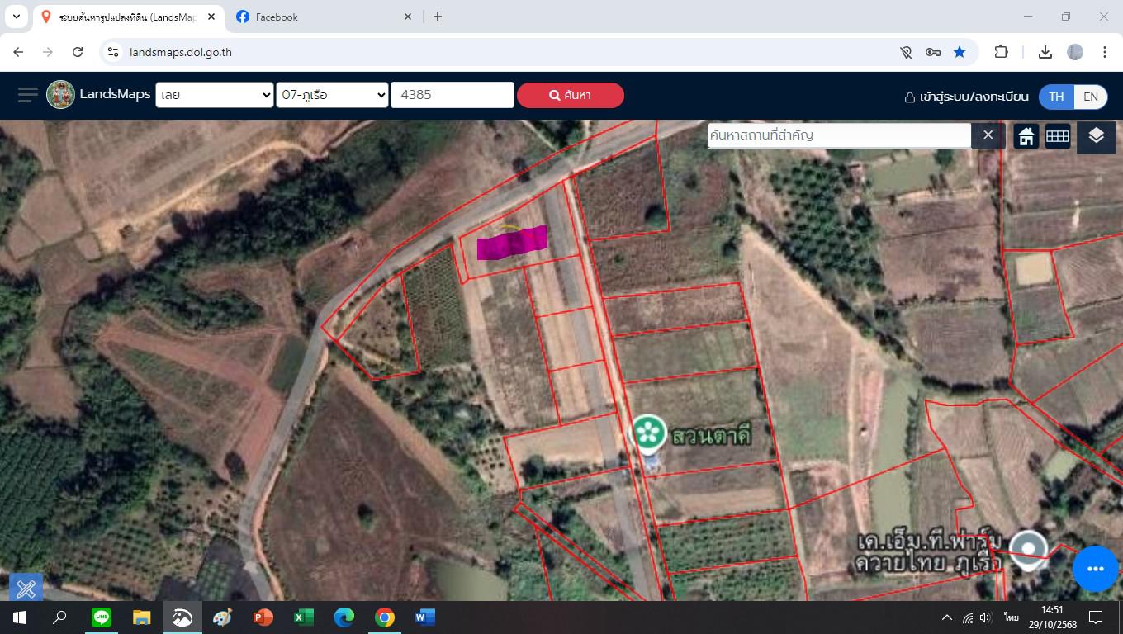The height and width of the screenshot is (634, 1123).
Task: Switch to the Facebook tab
Action: pyautogui.click(x=322, y=17)
